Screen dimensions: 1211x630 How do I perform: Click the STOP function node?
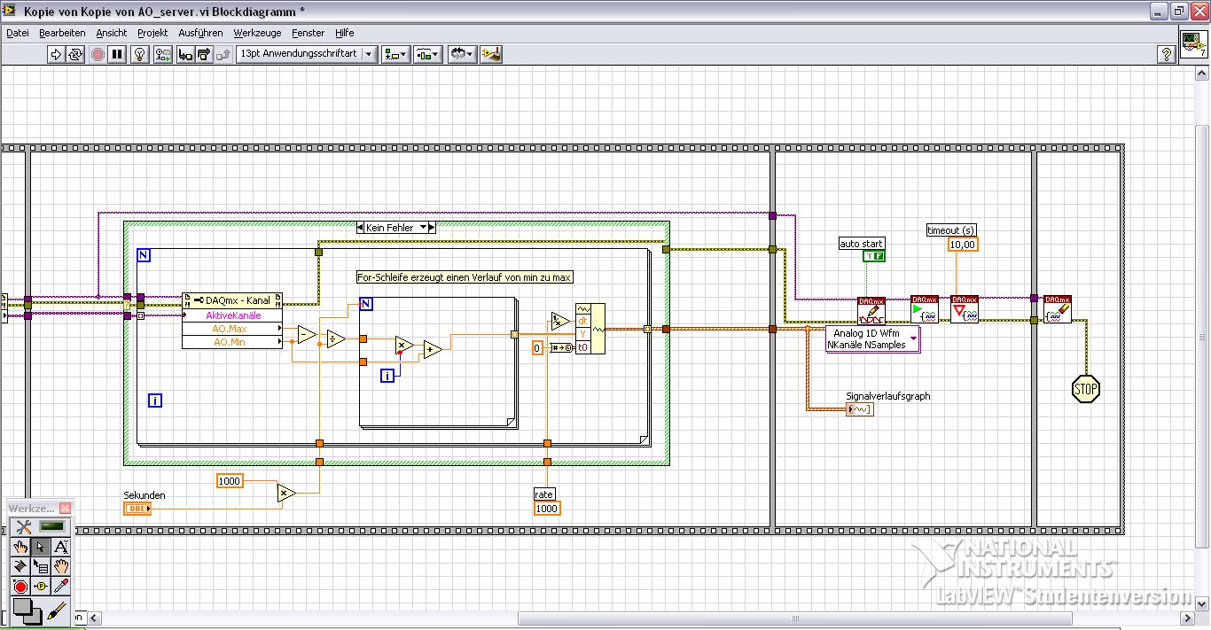click(x=1085, y=388)
